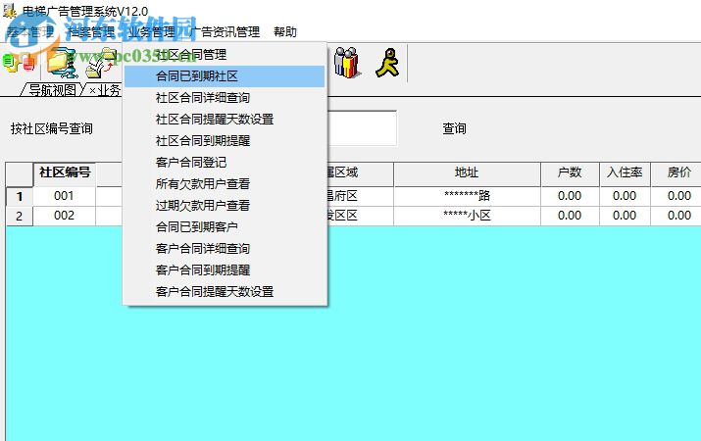
Task: Open the 档案管理 menu
Action: pyautogui.click(x=91, y=31)
